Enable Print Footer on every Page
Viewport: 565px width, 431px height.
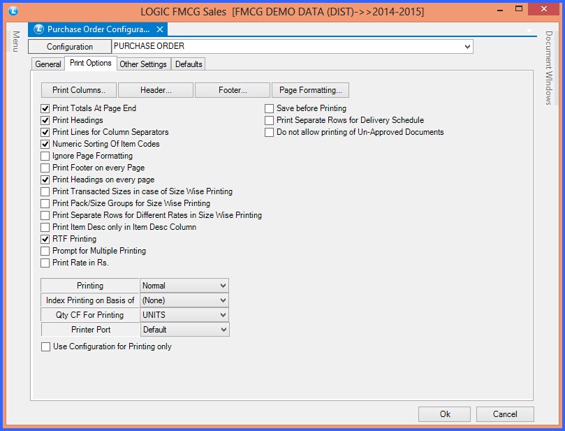[x=45, y=168]
